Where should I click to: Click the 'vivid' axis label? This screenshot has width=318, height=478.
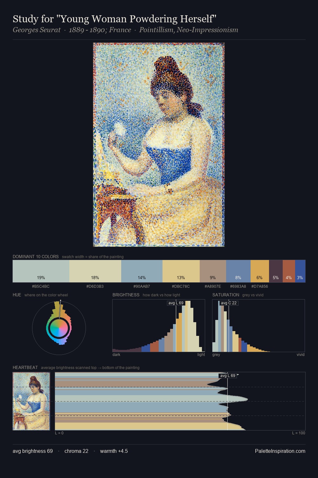[x=301, y=355]
